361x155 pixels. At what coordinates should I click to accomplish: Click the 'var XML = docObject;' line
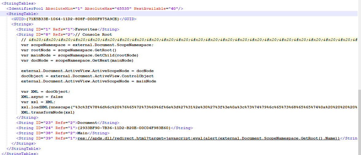[46, 91]
